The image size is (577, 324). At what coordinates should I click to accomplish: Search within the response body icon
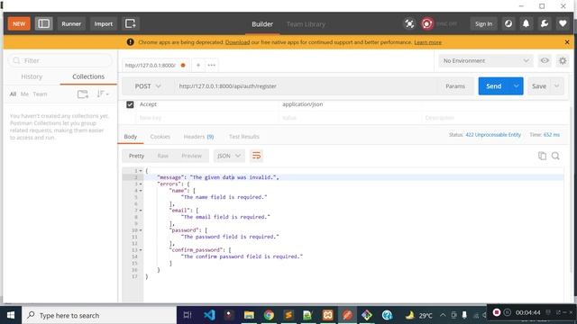pyautogui.click(x=555, y=156)
